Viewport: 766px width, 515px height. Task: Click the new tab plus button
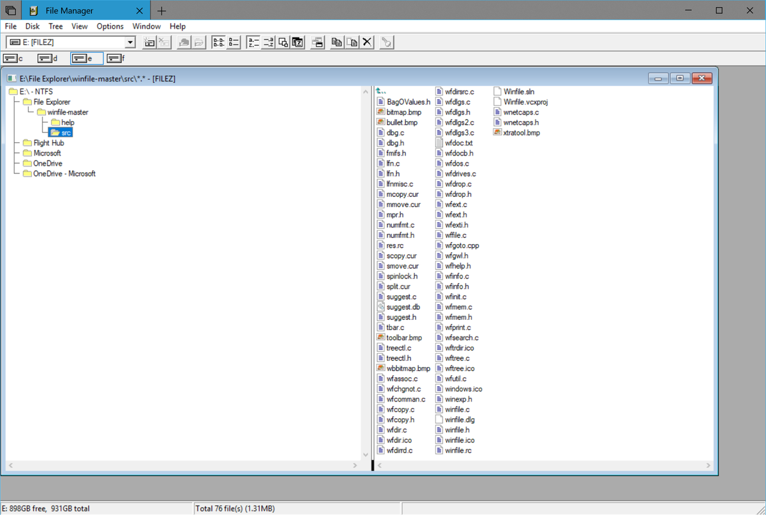coord(161,11)
